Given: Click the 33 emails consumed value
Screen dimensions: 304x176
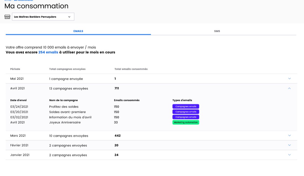Looking at the screenshot, I should coord(116,122).
